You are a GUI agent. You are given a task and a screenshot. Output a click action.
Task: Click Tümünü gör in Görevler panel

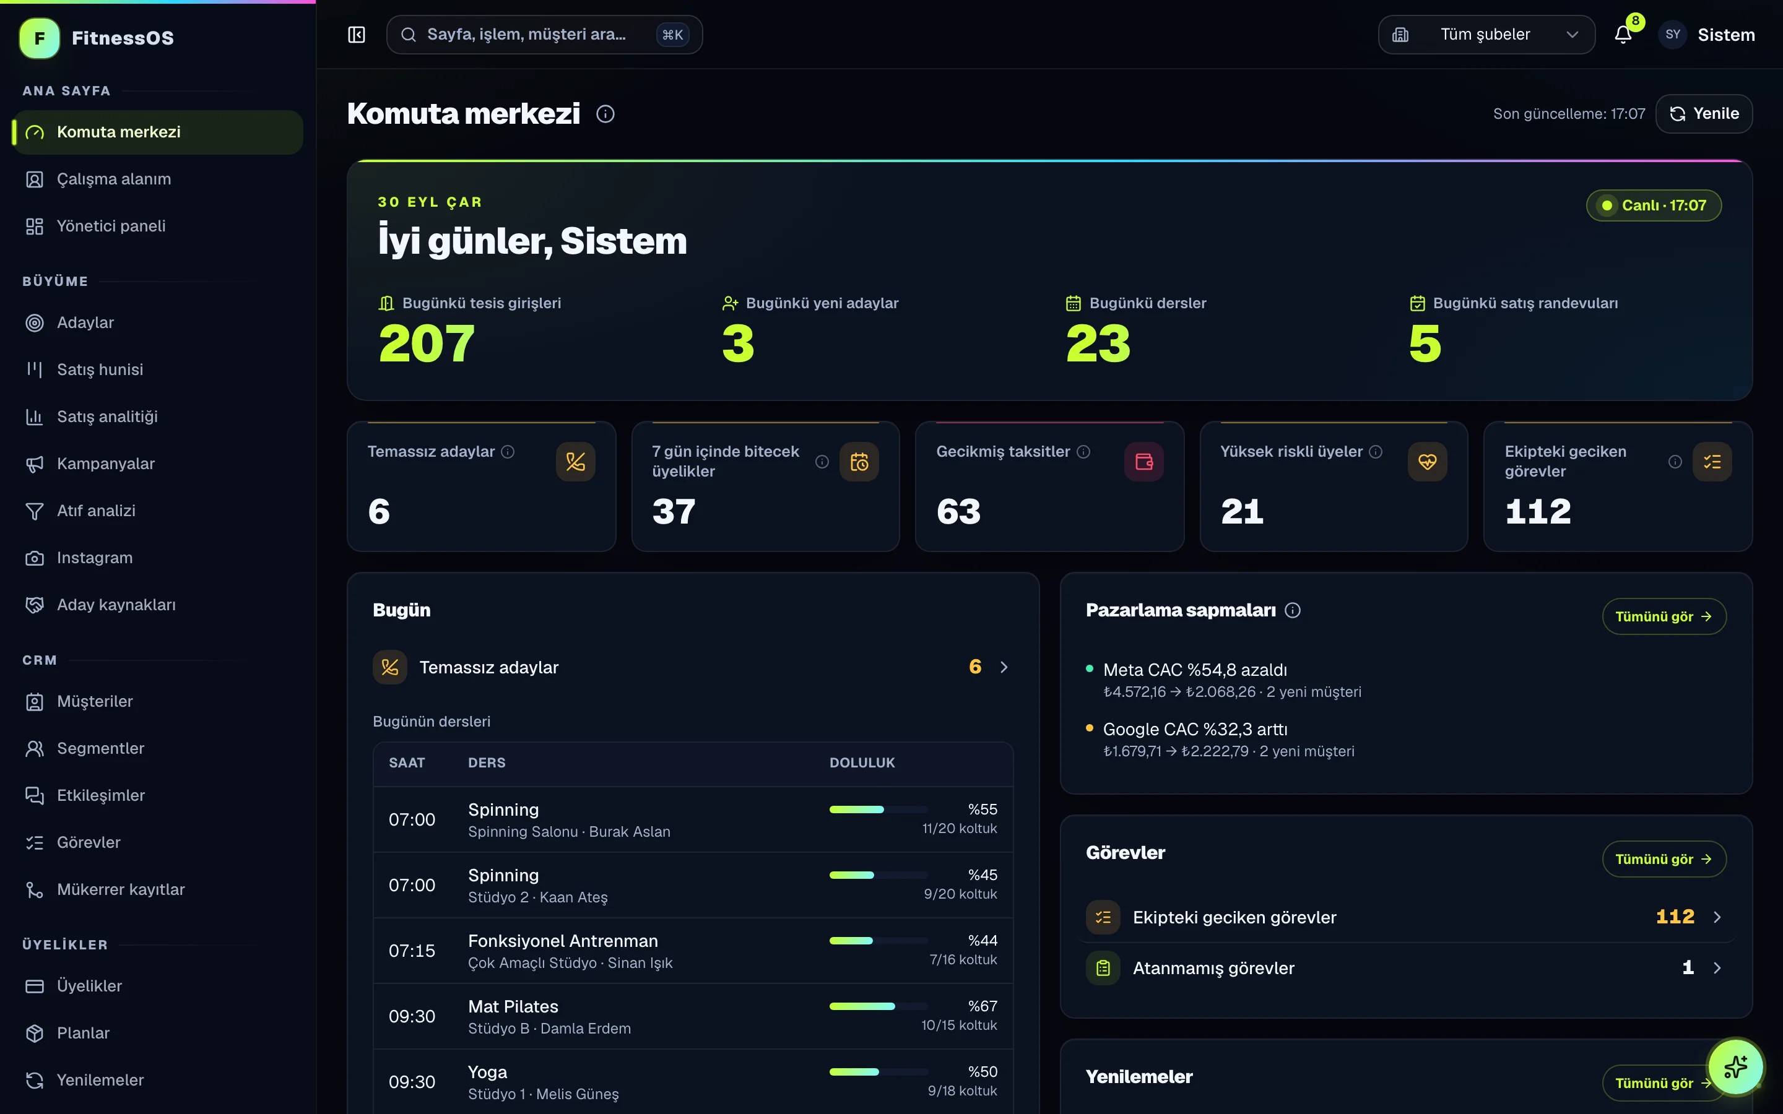pyautogui.click(x=1664, y=859)
